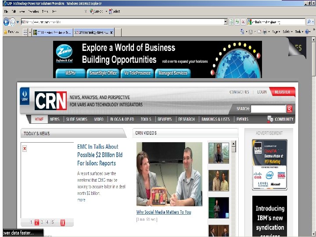Click the SmartStyle Office banner button
The image size is (316, 237).
pos(103,73)
